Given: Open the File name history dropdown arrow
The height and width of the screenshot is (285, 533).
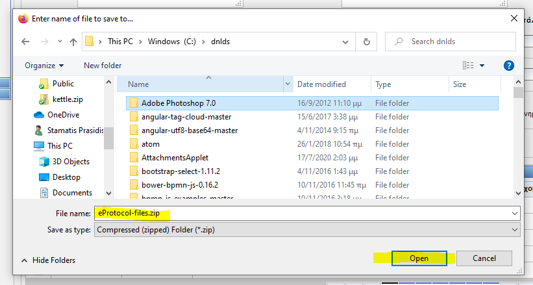Looking at the screenshot, I should 515,213.
